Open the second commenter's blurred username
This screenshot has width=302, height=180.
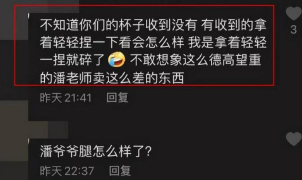(x=48, y=130)
